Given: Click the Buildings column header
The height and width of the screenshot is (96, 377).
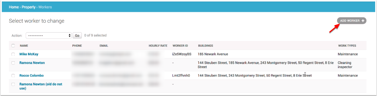Looking at the screenshot, I should [x=206, y=46].
